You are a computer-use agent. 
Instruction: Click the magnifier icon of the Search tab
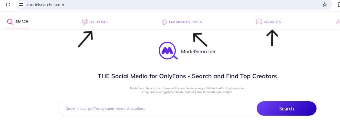(x=10, y=22)
